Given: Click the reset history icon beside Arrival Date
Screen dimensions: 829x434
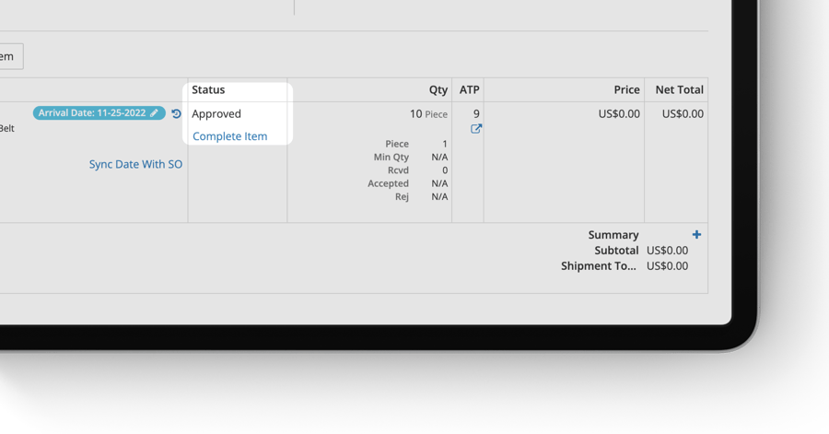Looking at the screenshot, I should coord(177,113).
